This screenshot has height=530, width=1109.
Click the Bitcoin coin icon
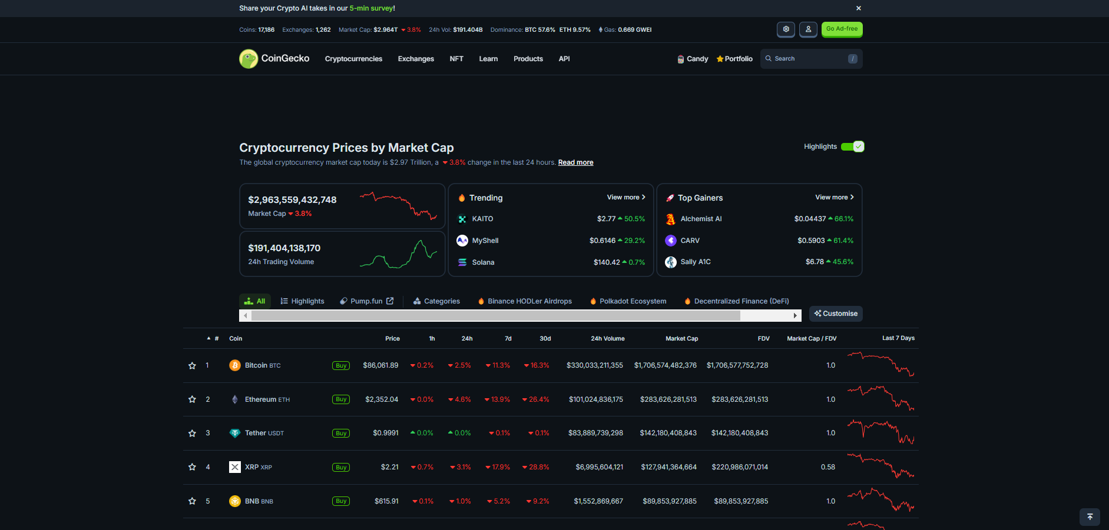[x=234, y=365]
